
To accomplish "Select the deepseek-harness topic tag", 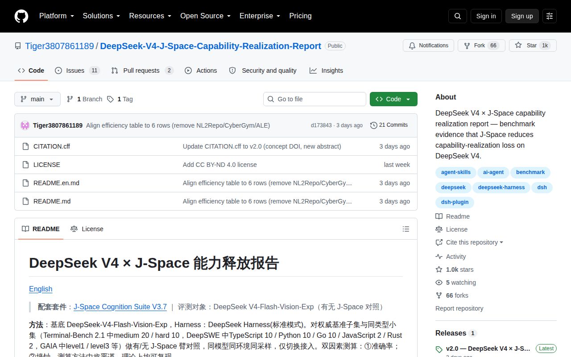I will [501, 187].
